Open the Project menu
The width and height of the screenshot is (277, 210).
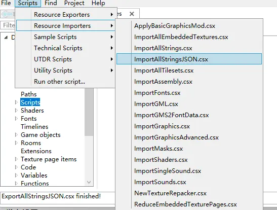click(x=74, y=3)
